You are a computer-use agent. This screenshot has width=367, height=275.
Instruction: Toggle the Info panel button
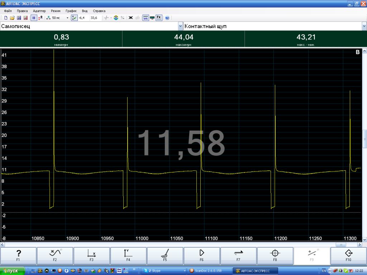tap(146, 18)
